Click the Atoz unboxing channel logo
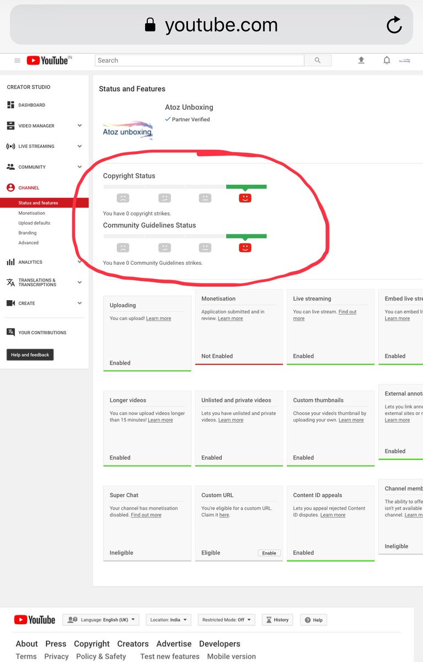Screen dimensions: 423x662 coord(127,129)
